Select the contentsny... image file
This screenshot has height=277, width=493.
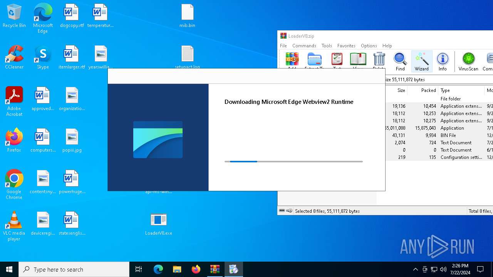43,182
